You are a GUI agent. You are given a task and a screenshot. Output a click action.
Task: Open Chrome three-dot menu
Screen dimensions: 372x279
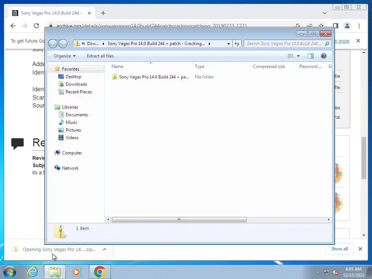click(x=359, y=26)
